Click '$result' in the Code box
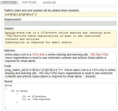This screenshot has width=118, height=111. (90, 76)
